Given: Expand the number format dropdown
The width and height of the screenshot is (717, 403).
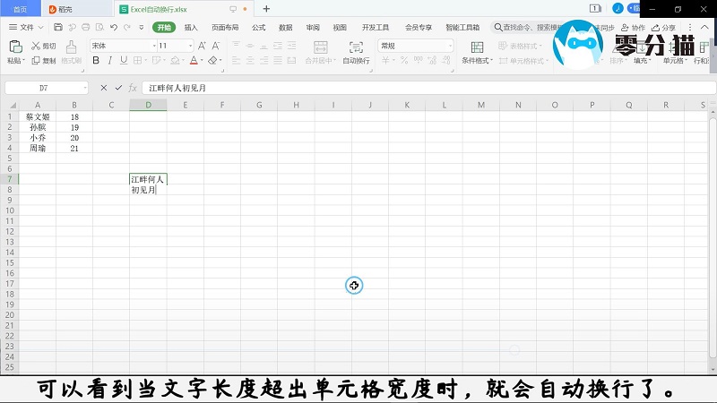Looking at the screenshot, I should pyautogui.click(x=450, y=46).
